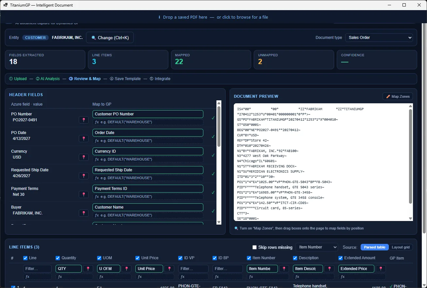Viewport: 427px width, 288px height.
Task: Click the drop a saved PDF area
Action: click(x=213, y=17)
